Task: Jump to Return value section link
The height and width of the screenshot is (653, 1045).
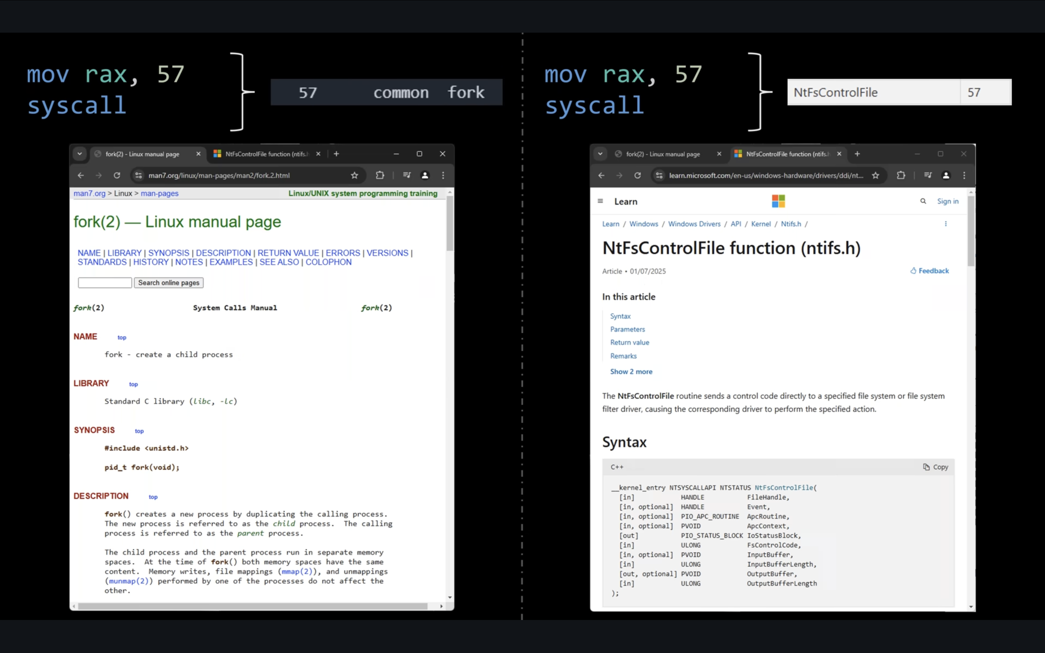Action: [x=630, y=342]
